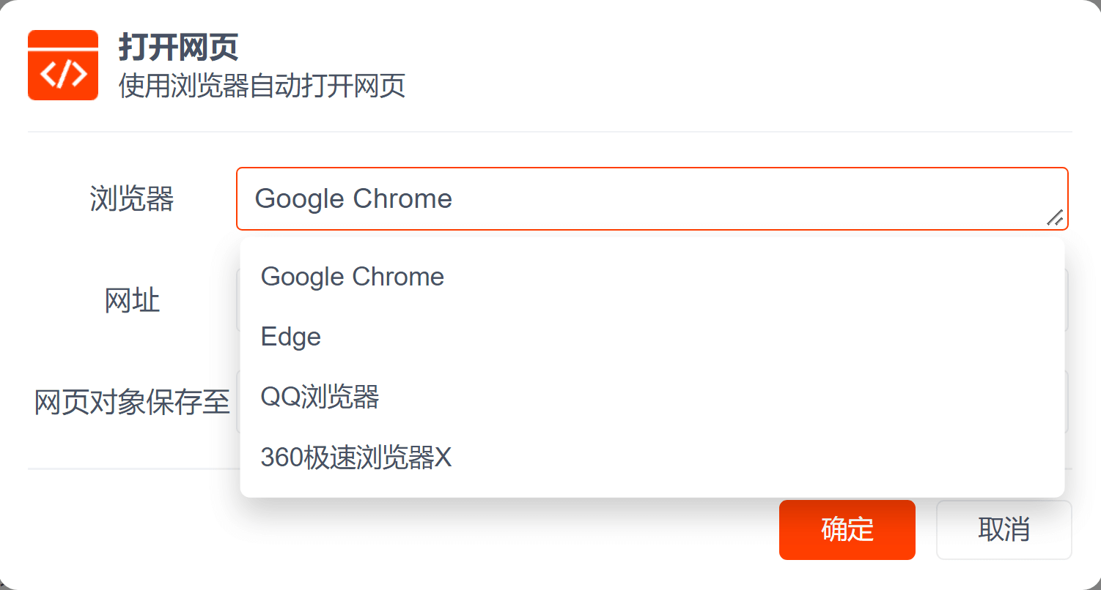The width and height of the screenshot is (1101, 590).
Task: Select 360极速浏览器X as the browser
Action: click(x=356, y=458)
